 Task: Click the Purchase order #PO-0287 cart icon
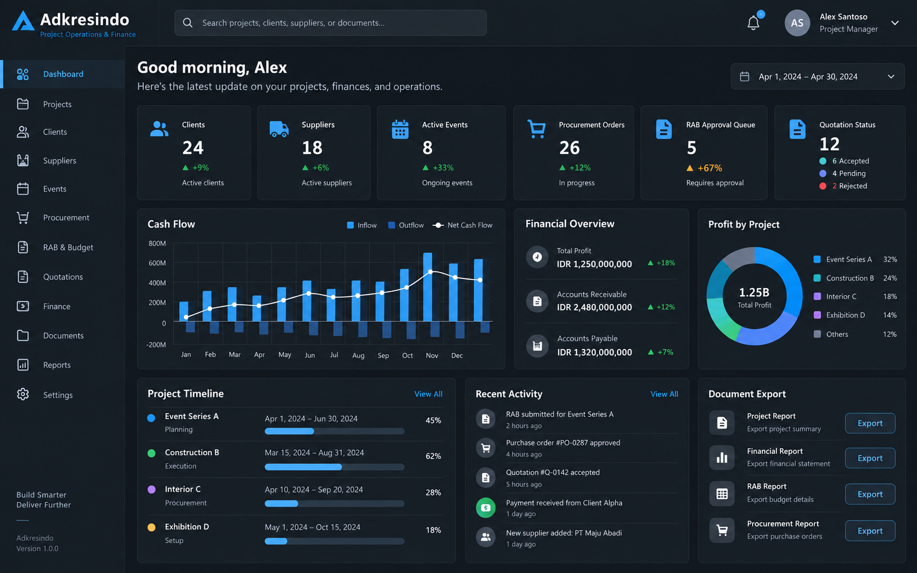pyautogui.click(x=486, y=448)
